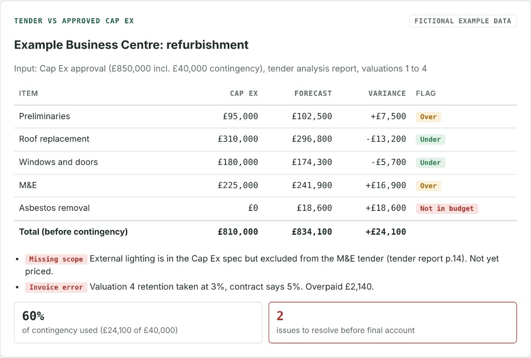This screenshot has width=531, height=358.
Task: Click Asbestos removal Cap Ex £0
Action: tap(253, 208)
